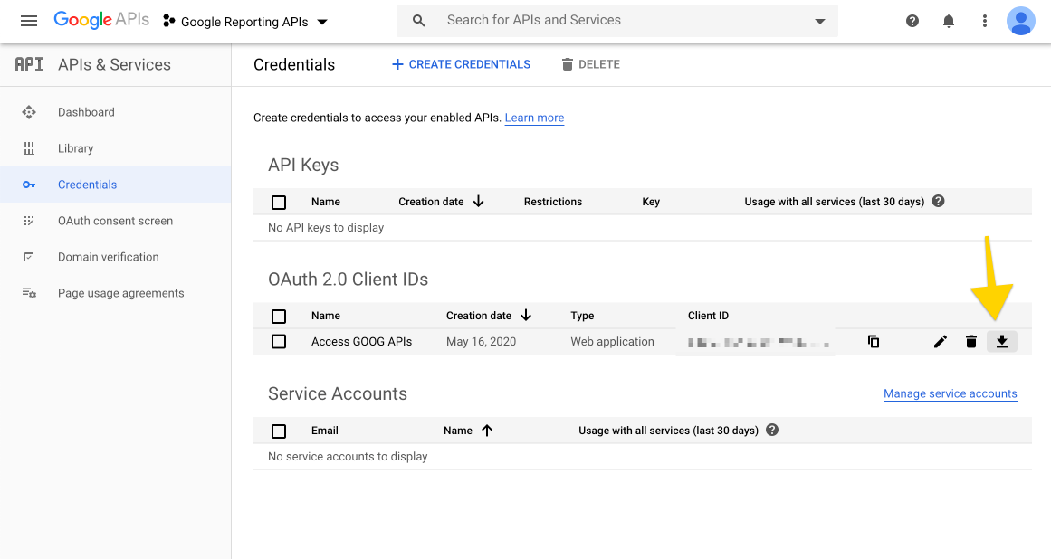The width and height of the screenshot is (1051, 559).
Task: Follow the Learn more link
Action: (x=534, y=118)
